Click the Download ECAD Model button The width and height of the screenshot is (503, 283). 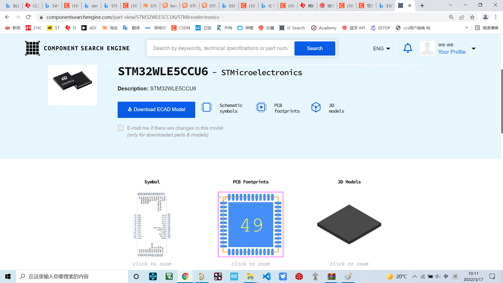coord(156,110)
